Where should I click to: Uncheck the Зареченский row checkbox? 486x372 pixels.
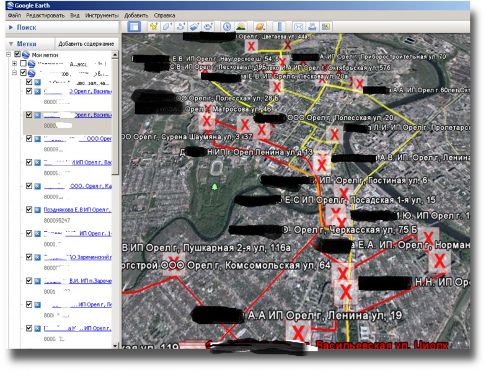[29, 257]
